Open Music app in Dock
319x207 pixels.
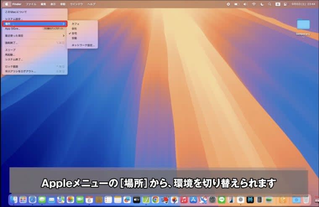tap(184, 200)
